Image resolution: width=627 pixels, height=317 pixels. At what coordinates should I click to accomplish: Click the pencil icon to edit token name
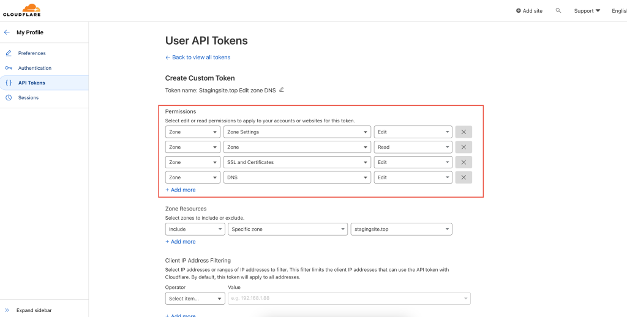(x=282, y=90)
